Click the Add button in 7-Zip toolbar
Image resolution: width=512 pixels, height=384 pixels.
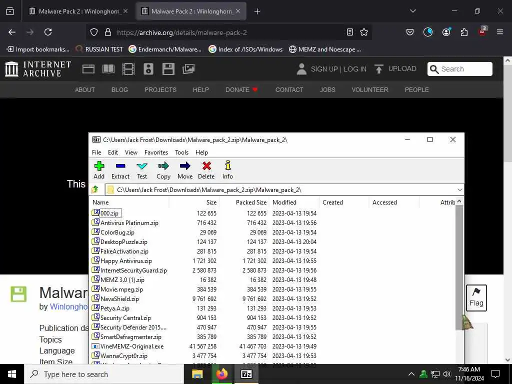(x=99, y=170)
